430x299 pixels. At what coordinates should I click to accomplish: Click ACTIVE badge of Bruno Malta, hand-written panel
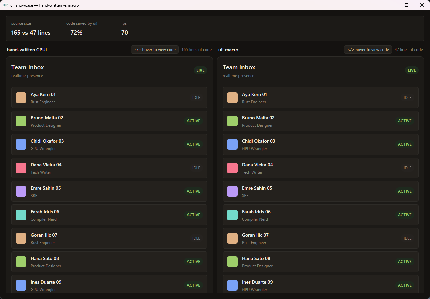pos(194,121)
